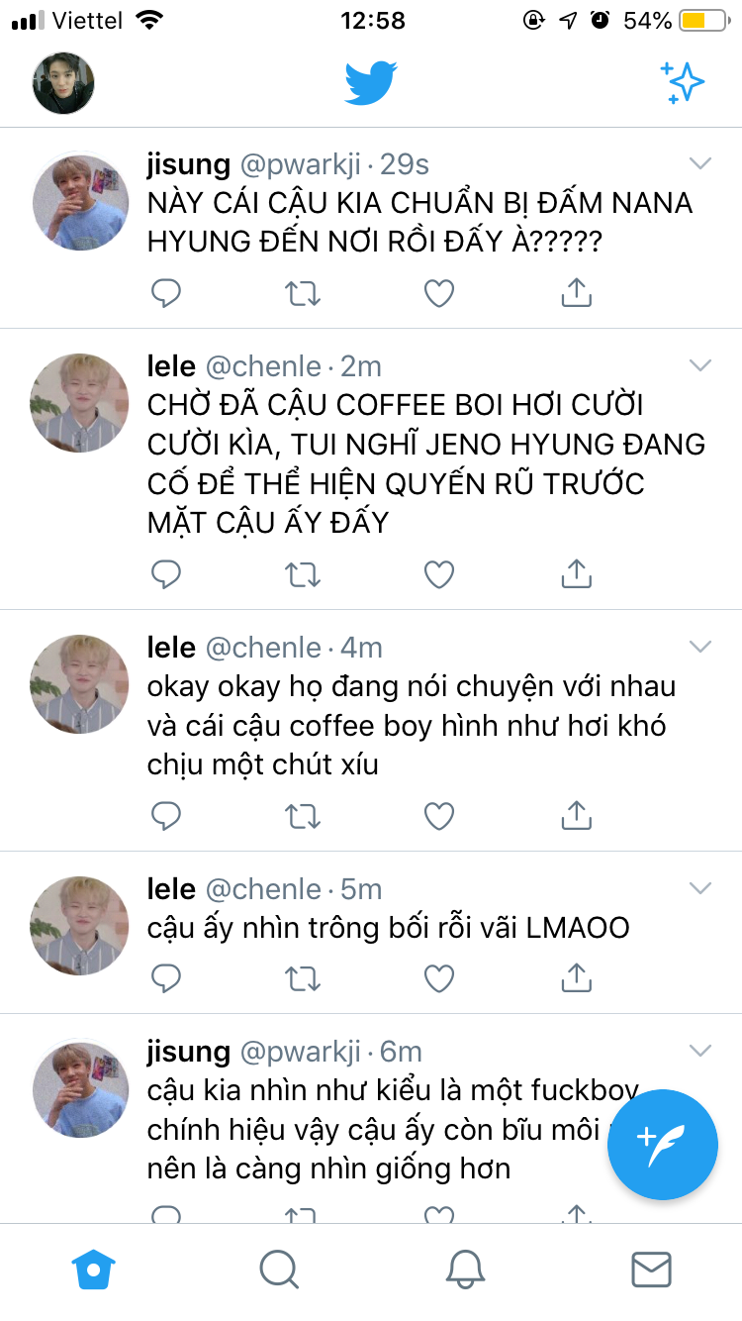This screenshot has width=742, height=1321.
Task: Retweet lele's 2m tweet about coffee boi
Action: click(302, 573)
